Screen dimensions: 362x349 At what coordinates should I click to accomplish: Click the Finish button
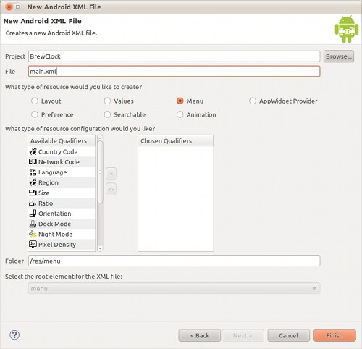coord(334,335)
